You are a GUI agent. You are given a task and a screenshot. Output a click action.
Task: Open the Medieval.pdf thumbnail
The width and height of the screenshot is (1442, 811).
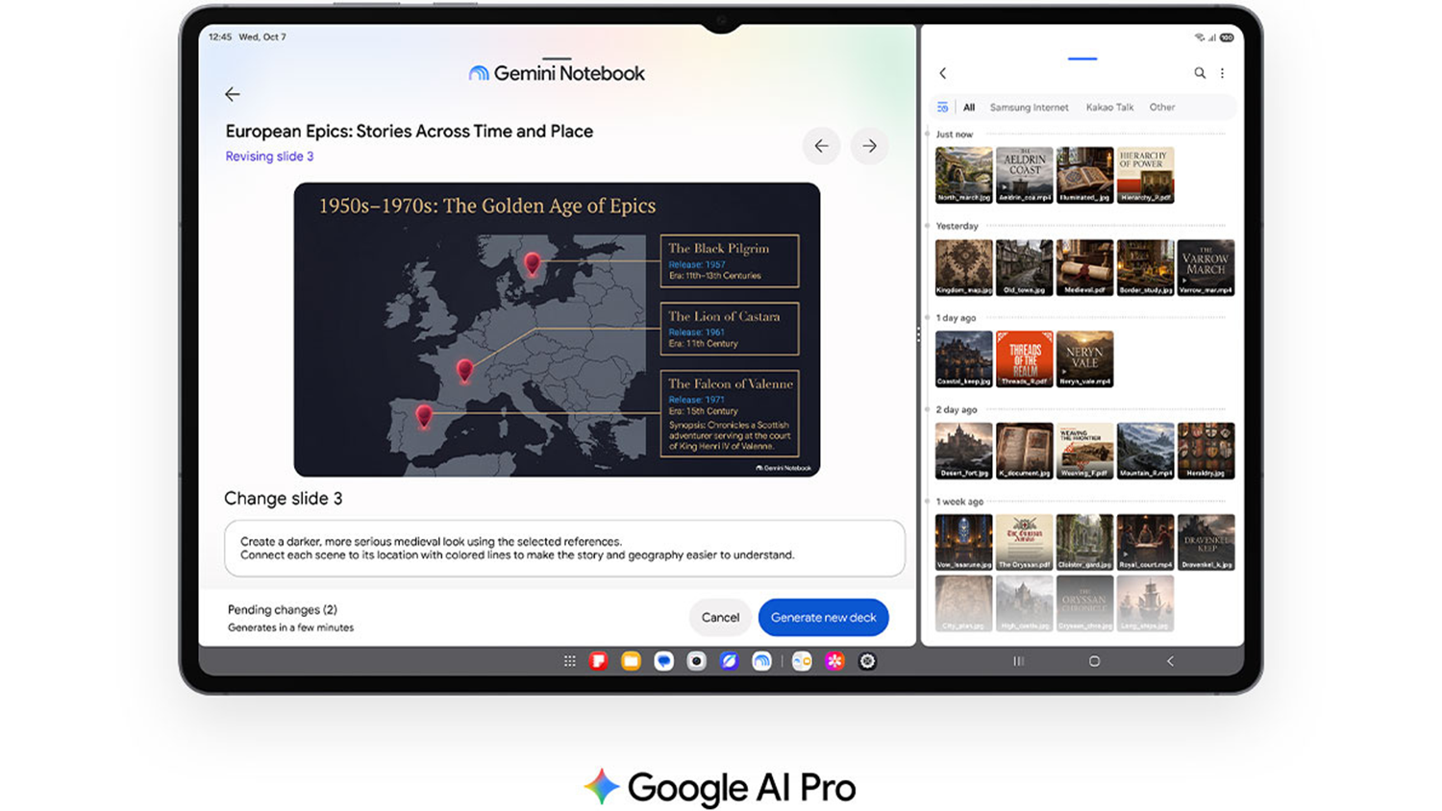[x=1084, y=267]
